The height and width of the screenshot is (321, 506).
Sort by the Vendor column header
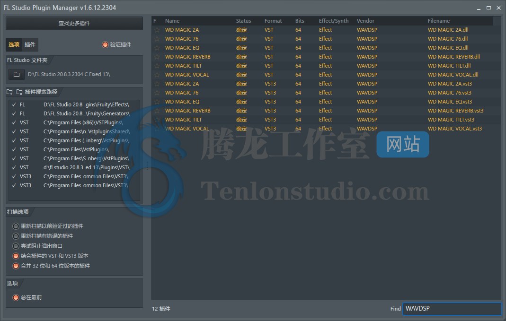[x=365, y=21]
